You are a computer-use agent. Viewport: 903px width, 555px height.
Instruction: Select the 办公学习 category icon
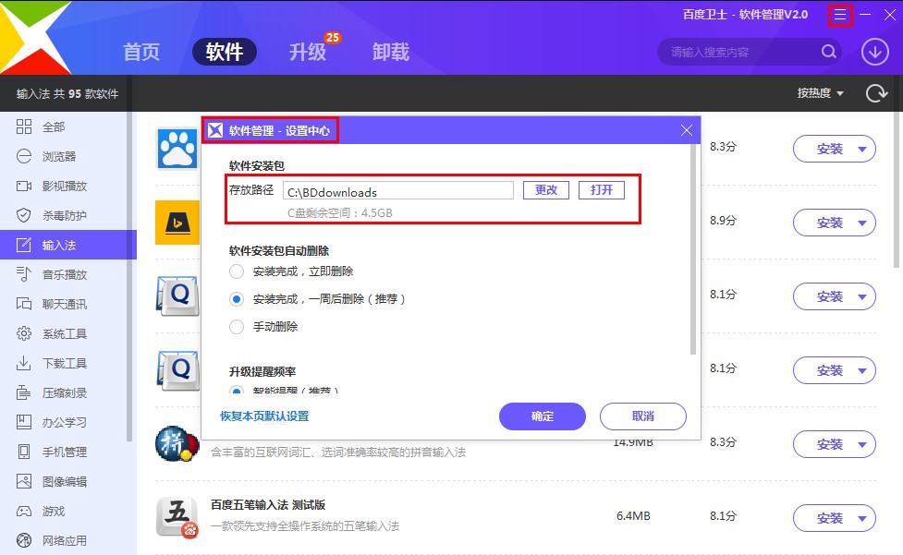pos(24,422)
